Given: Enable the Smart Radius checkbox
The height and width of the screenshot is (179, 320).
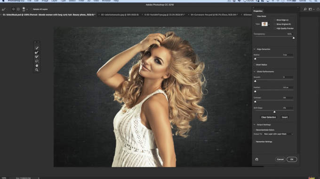Looking at the screenshot, I should pos(255,65).
